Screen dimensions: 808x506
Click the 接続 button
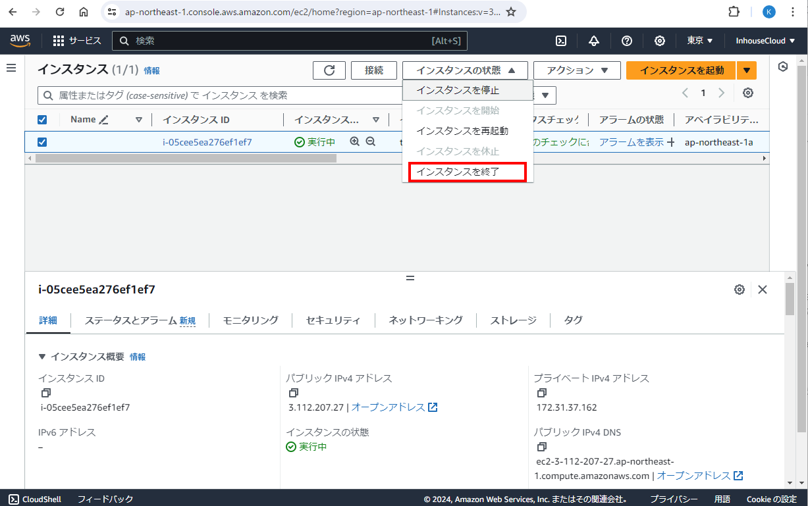[x=373, y=70]
